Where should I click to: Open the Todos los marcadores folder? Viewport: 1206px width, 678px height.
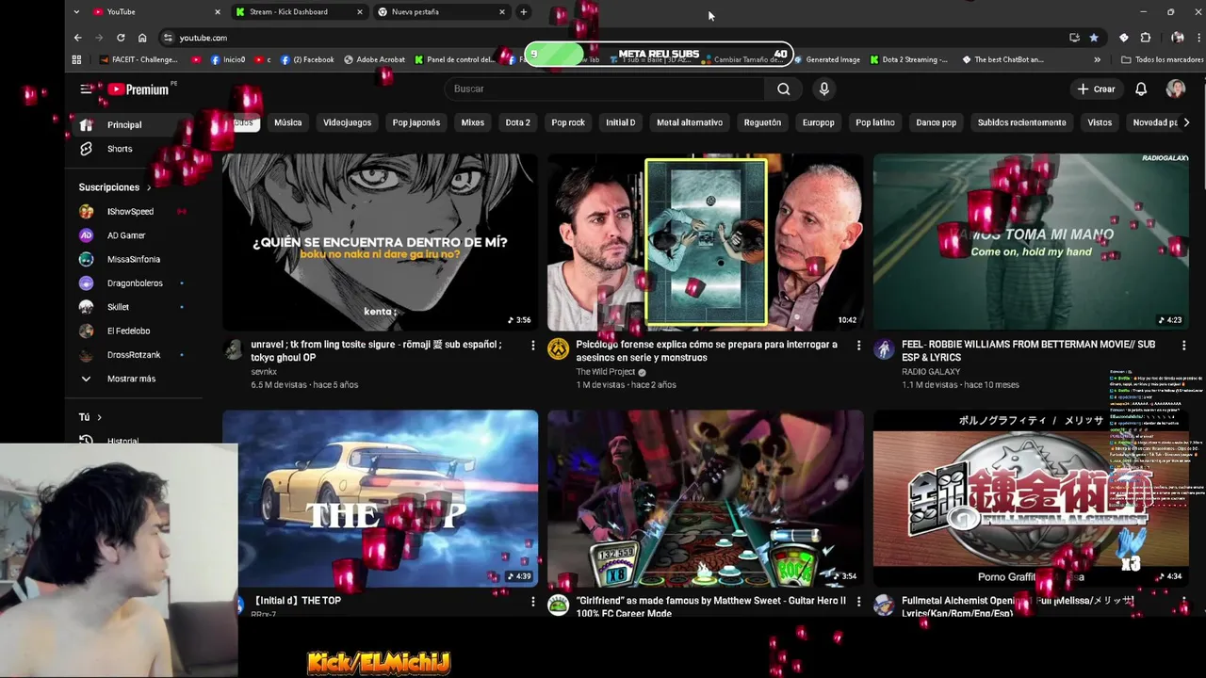1162,59
